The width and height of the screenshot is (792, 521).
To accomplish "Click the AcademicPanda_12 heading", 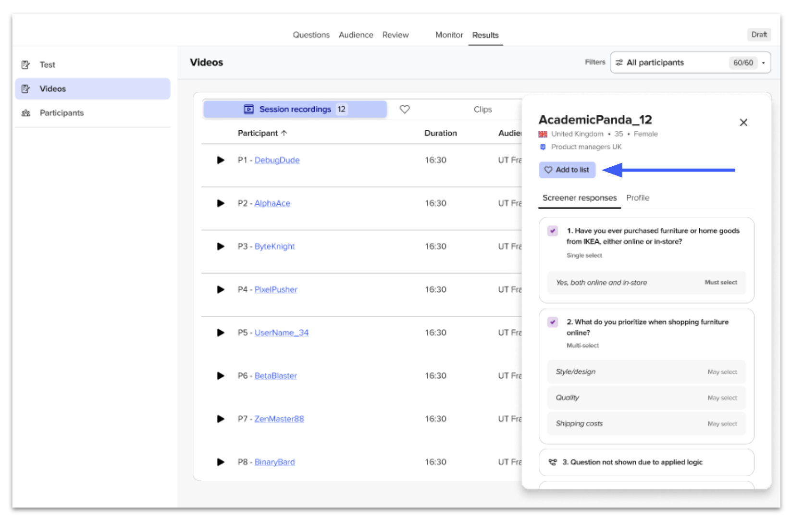I will [595, 120].
